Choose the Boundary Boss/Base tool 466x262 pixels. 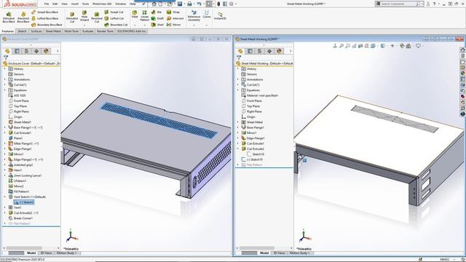47,25
